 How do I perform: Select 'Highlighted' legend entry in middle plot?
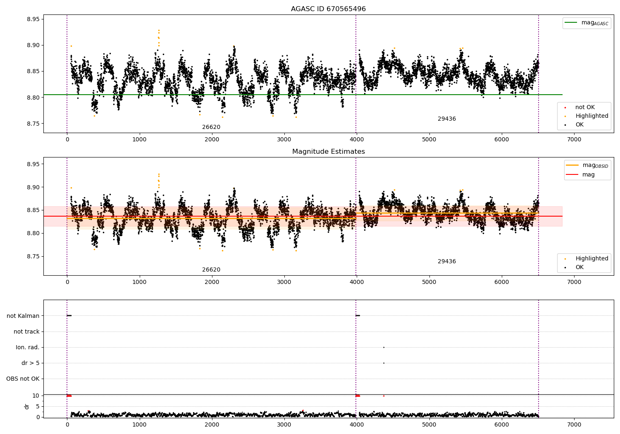tap(592, 258)
